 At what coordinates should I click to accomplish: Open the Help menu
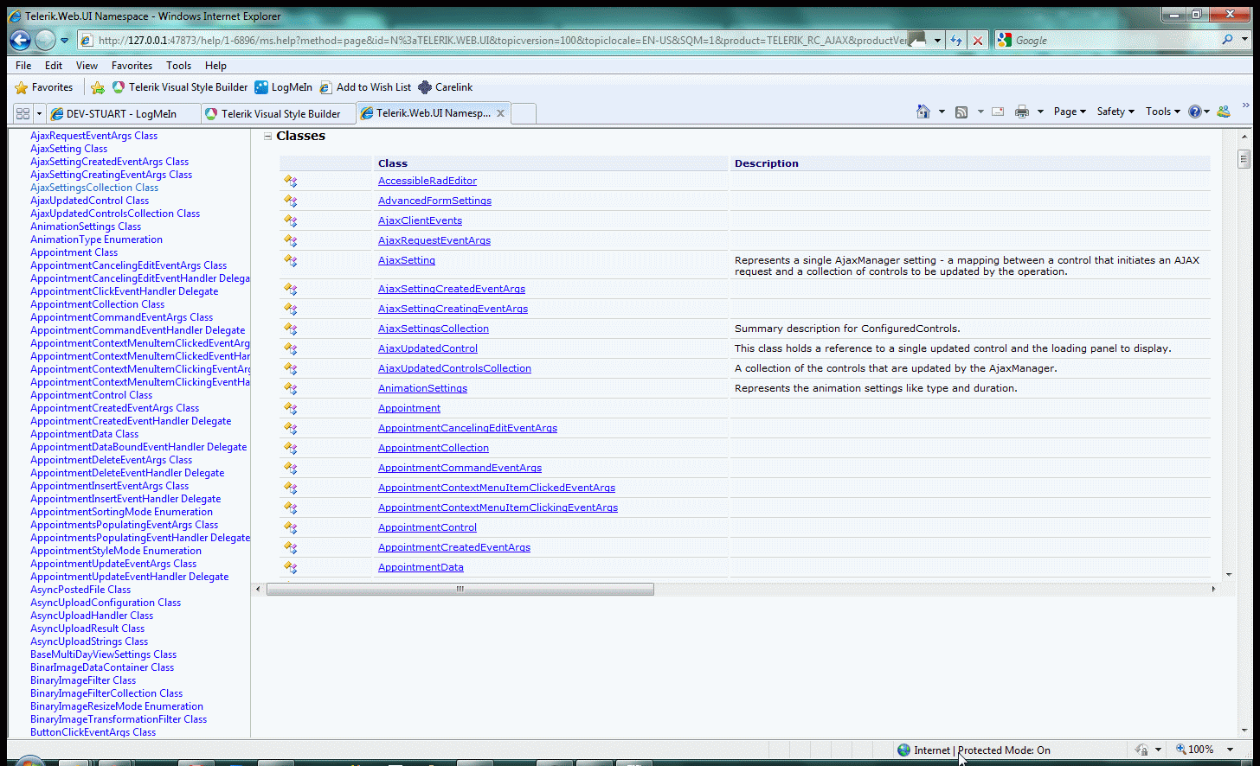click(x=215, y=66)
